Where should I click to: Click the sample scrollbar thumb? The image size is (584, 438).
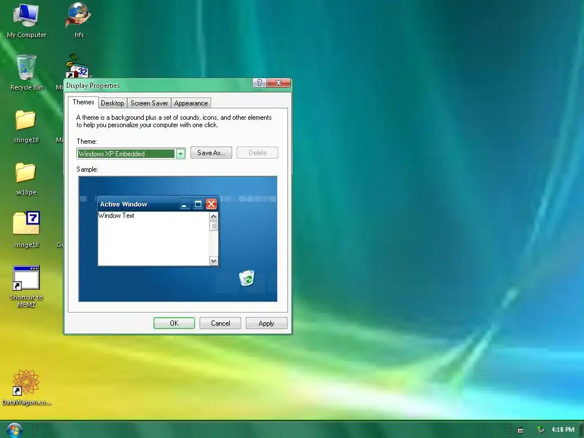coord(213,226)
